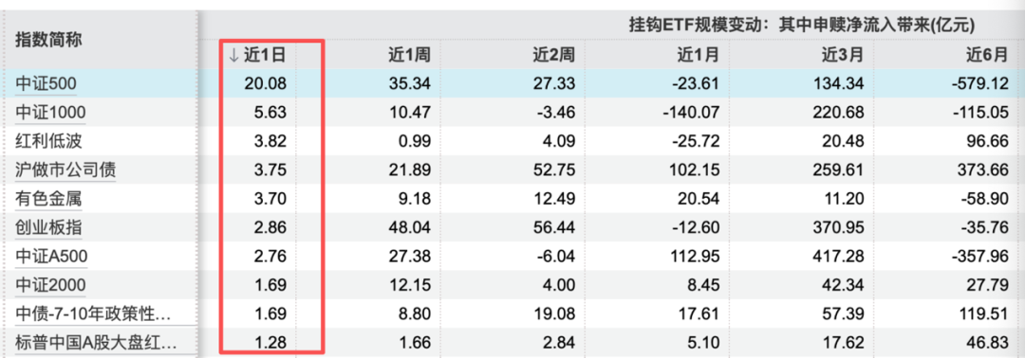Click the 近1周 column header
This screenshot has height=358, width=1025.
(408, 56)
